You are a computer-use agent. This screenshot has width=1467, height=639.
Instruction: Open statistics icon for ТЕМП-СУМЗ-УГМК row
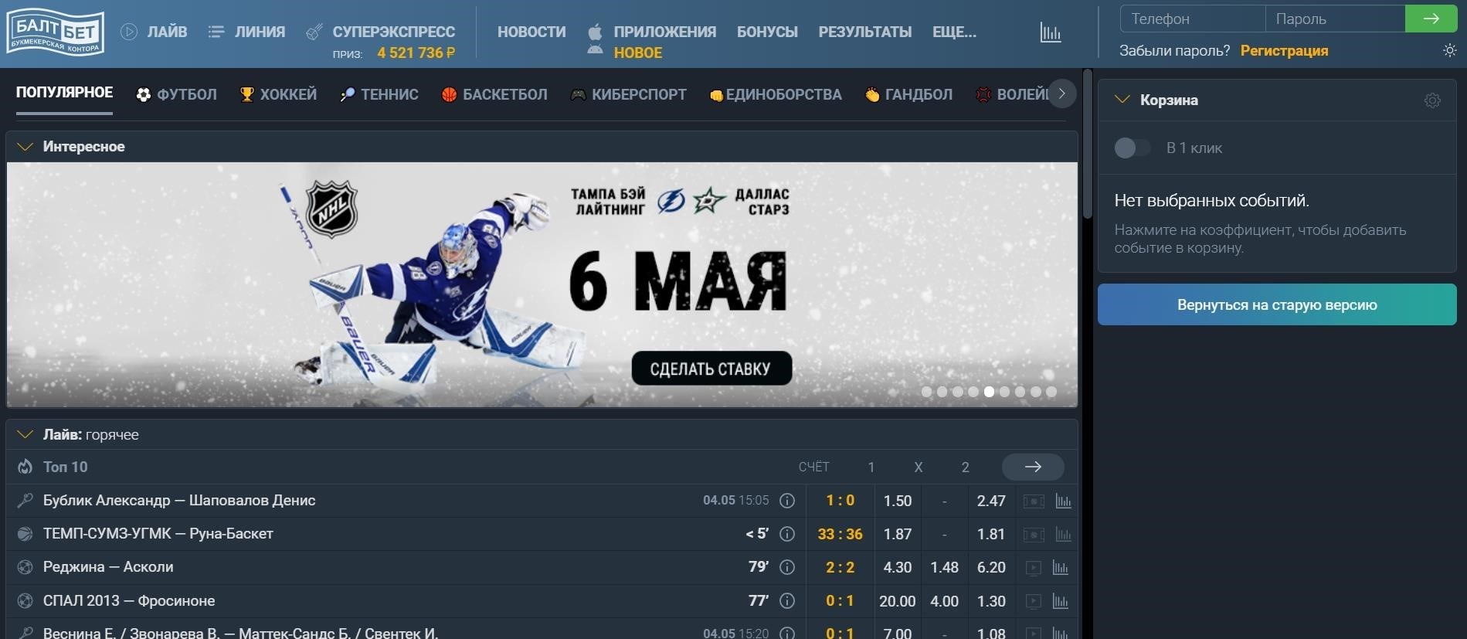pos(1063,535)
